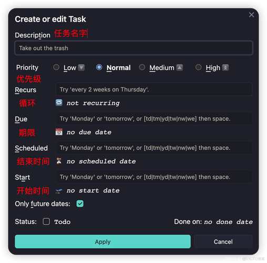Close the Create or edit Task dialog
The image size is (267, 263).
251,15
